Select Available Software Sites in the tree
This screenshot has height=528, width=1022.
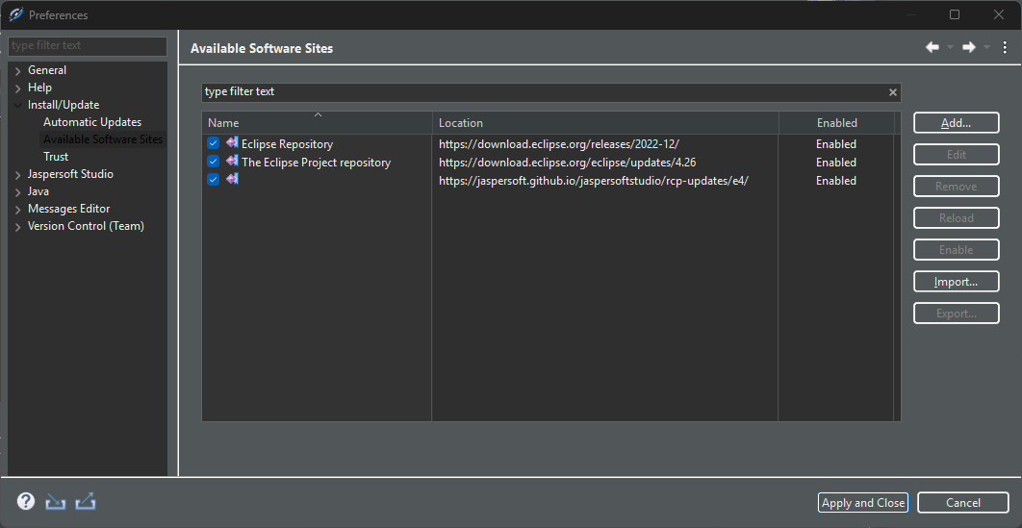click(103, 139)
